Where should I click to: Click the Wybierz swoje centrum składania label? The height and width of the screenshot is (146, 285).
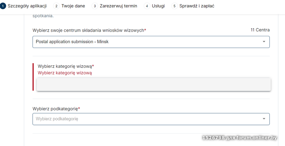[89, 31]
